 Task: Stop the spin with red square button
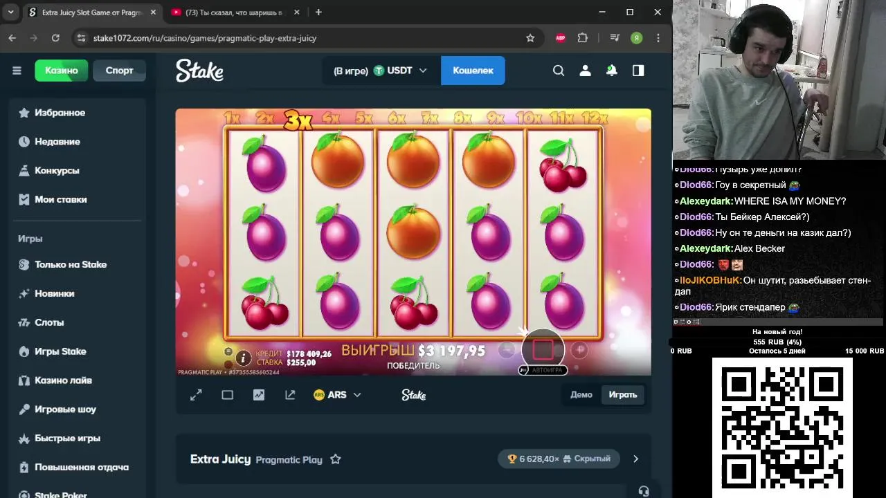click(x=543, y=349)
